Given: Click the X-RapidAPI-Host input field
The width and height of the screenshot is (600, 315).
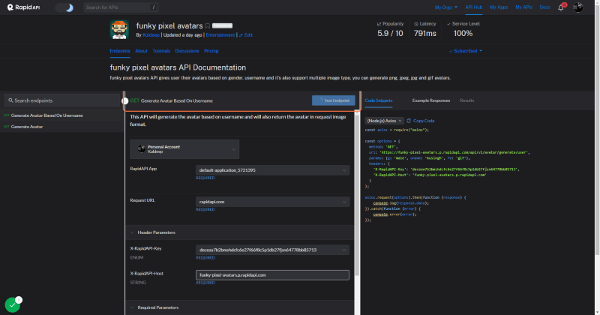Looking at the screenshot, I should (272, 274).
